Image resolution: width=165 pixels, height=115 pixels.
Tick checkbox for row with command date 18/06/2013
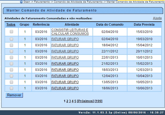coord(11,88)
